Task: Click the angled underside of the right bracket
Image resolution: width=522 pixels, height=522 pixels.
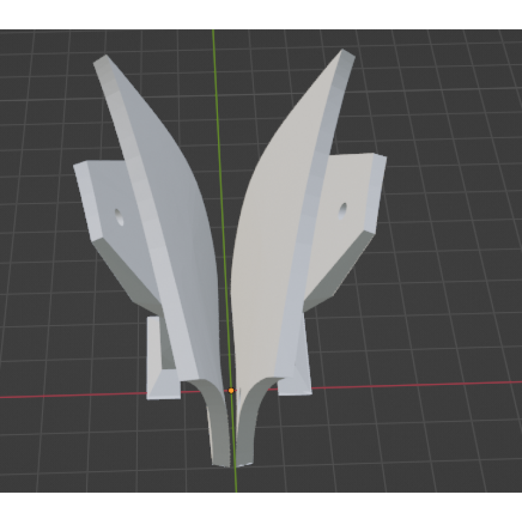Action: tap(339, 266)
